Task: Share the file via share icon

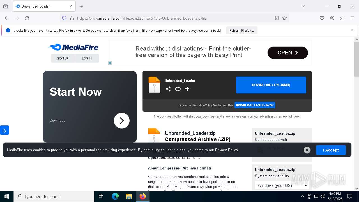Action: click(x=168, y=89)
